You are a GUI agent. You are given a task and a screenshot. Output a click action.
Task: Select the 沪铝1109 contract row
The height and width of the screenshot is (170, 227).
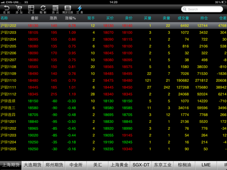(x=113, y=74)
